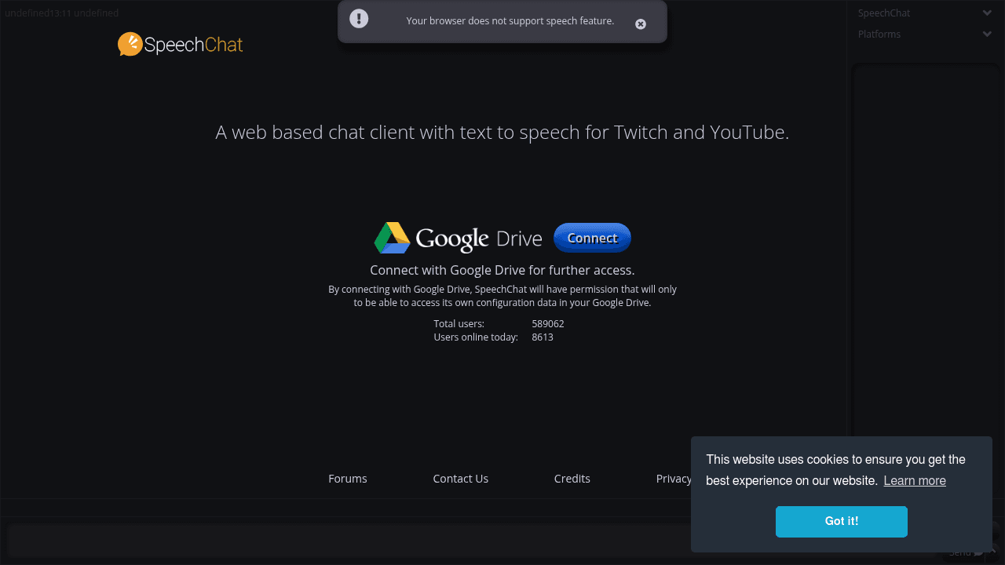This screenshot has height=565, width=1005.
Task: Accept cookies by clicking Got it!
Action: [x=841, y=521]
